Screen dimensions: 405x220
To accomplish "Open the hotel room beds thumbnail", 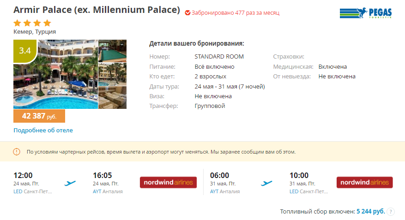I will pos(112,97).
